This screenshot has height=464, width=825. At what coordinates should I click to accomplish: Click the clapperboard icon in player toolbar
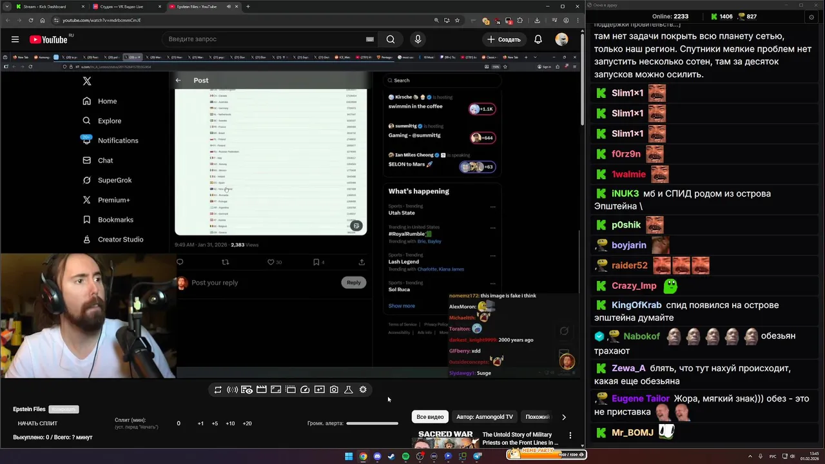(261, 390)
